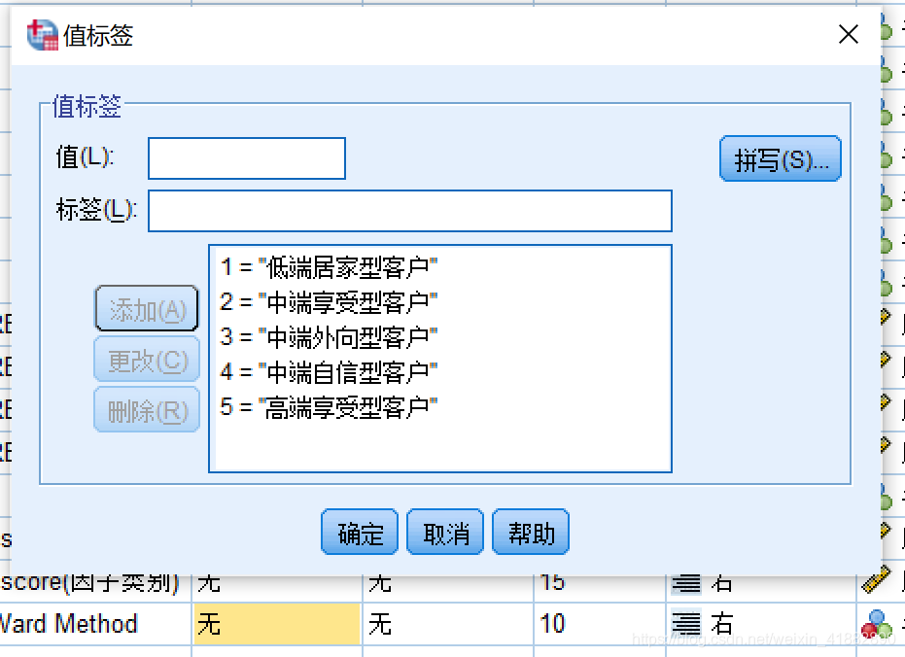This screenshot has height=657, width=905.
Task: Click the Value Labels dialog title icon
Action: tap(41, 33)
